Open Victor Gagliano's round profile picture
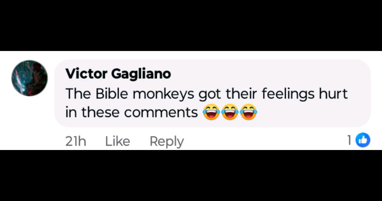 pos(30,78)
